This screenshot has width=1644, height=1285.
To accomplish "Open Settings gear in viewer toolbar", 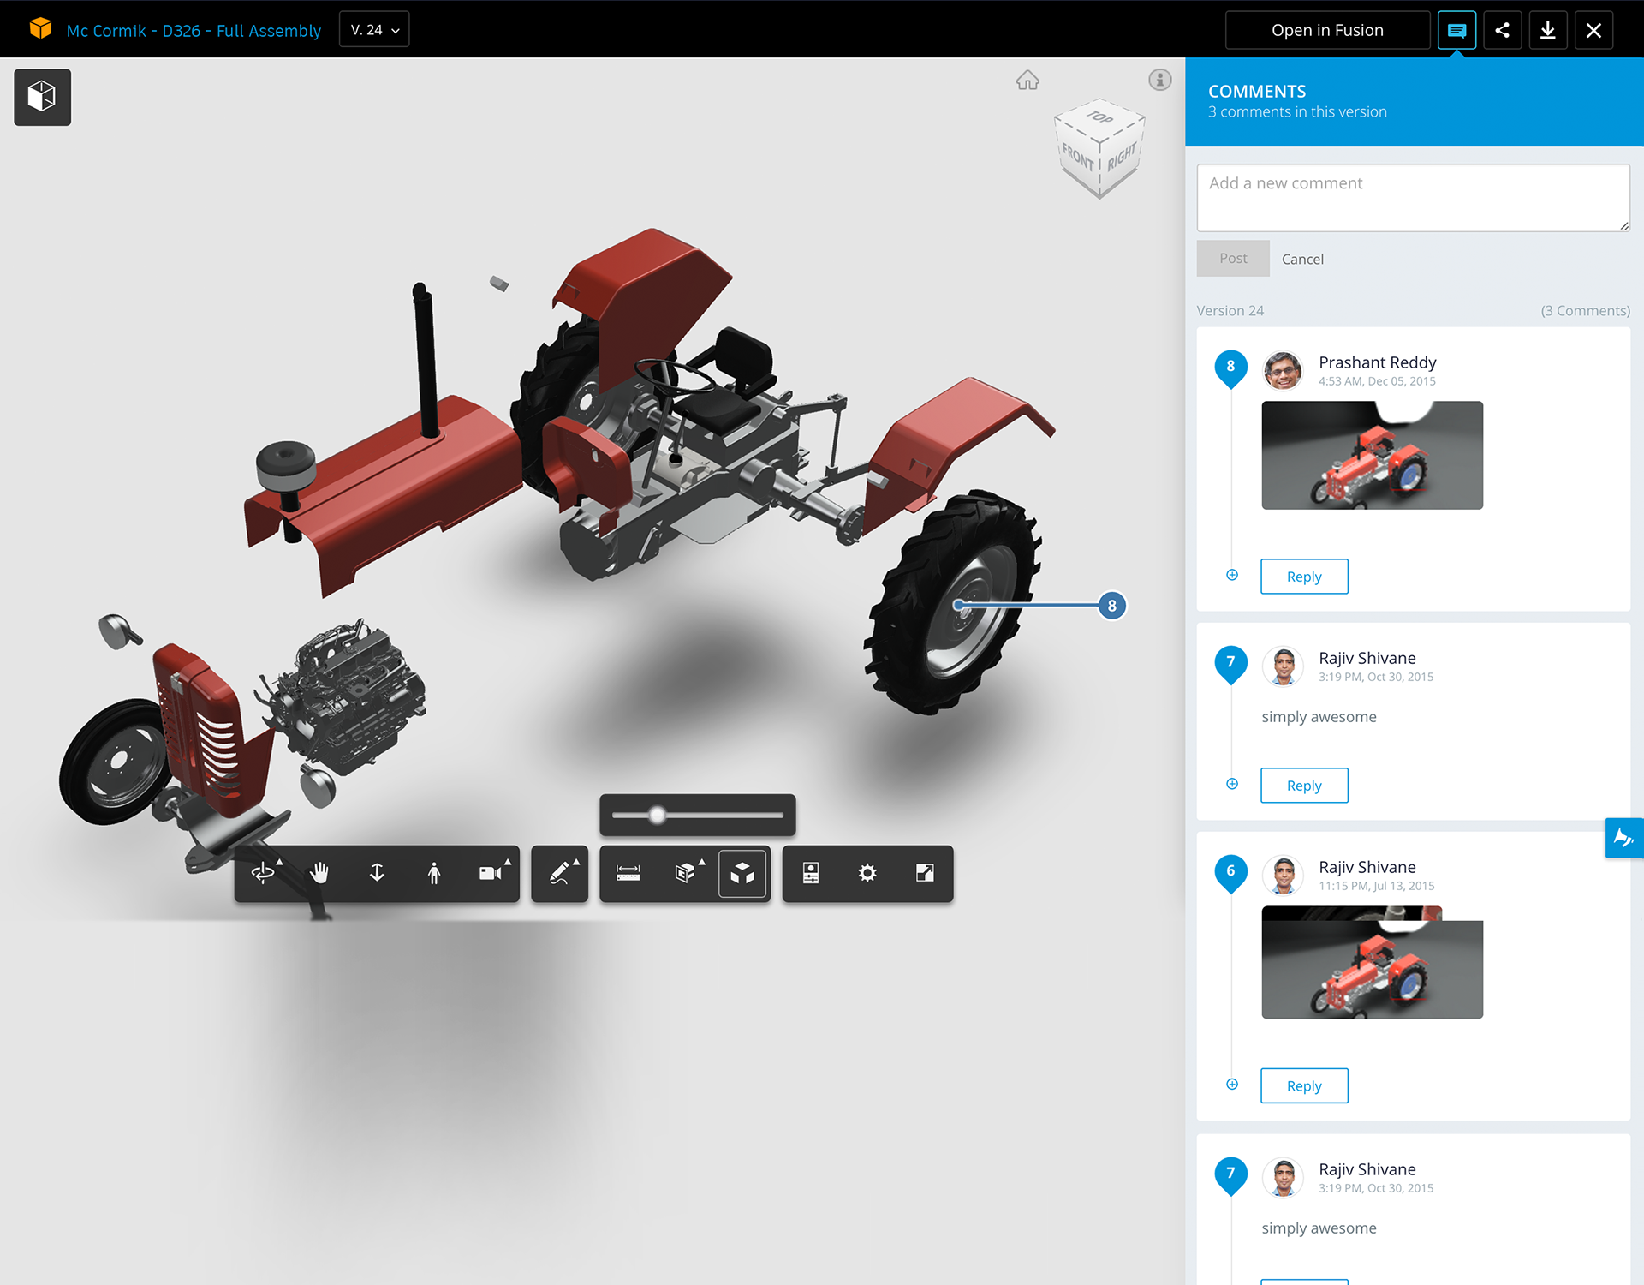I will click(867, 873).
